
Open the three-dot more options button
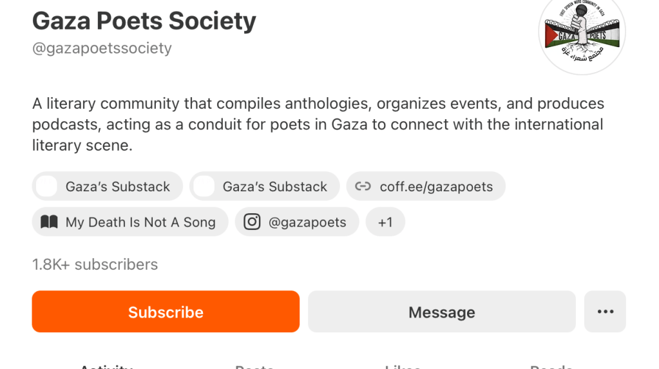(605, 312)
